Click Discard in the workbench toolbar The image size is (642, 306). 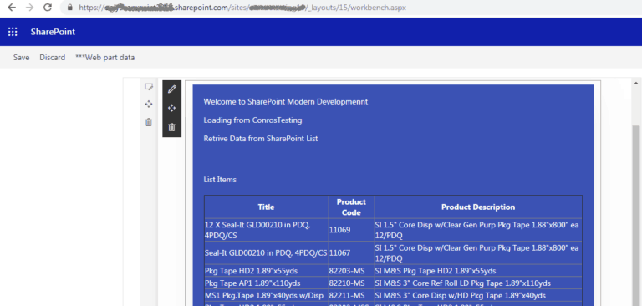coord(53,58)
